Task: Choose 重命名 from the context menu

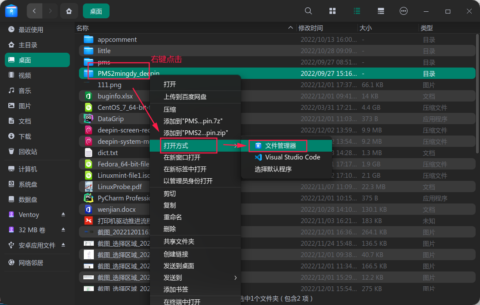Action: click(x=195, y=217)
